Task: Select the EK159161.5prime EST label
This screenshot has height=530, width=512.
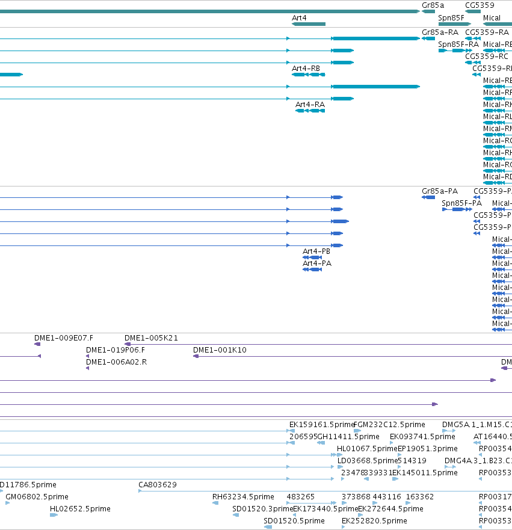Action: coord(321,425)
